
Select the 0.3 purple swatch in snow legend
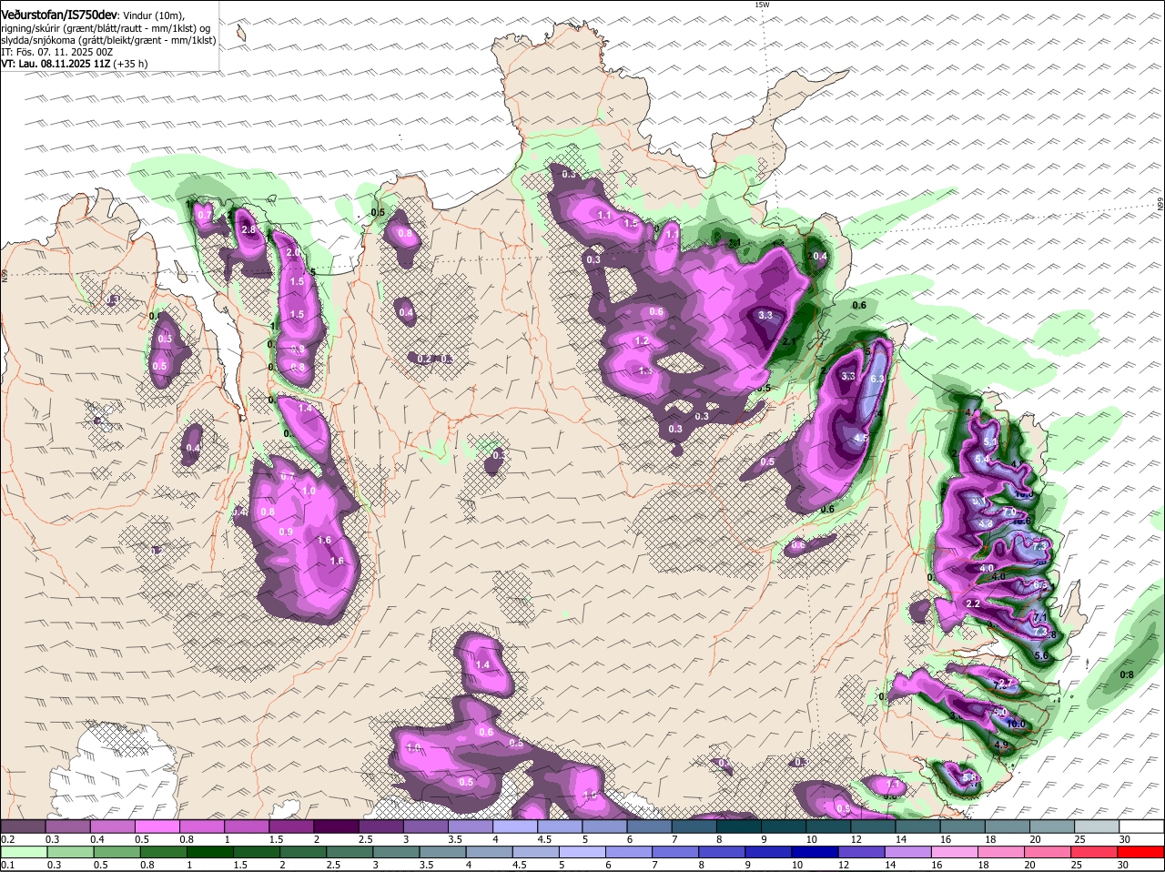point(68,826)
